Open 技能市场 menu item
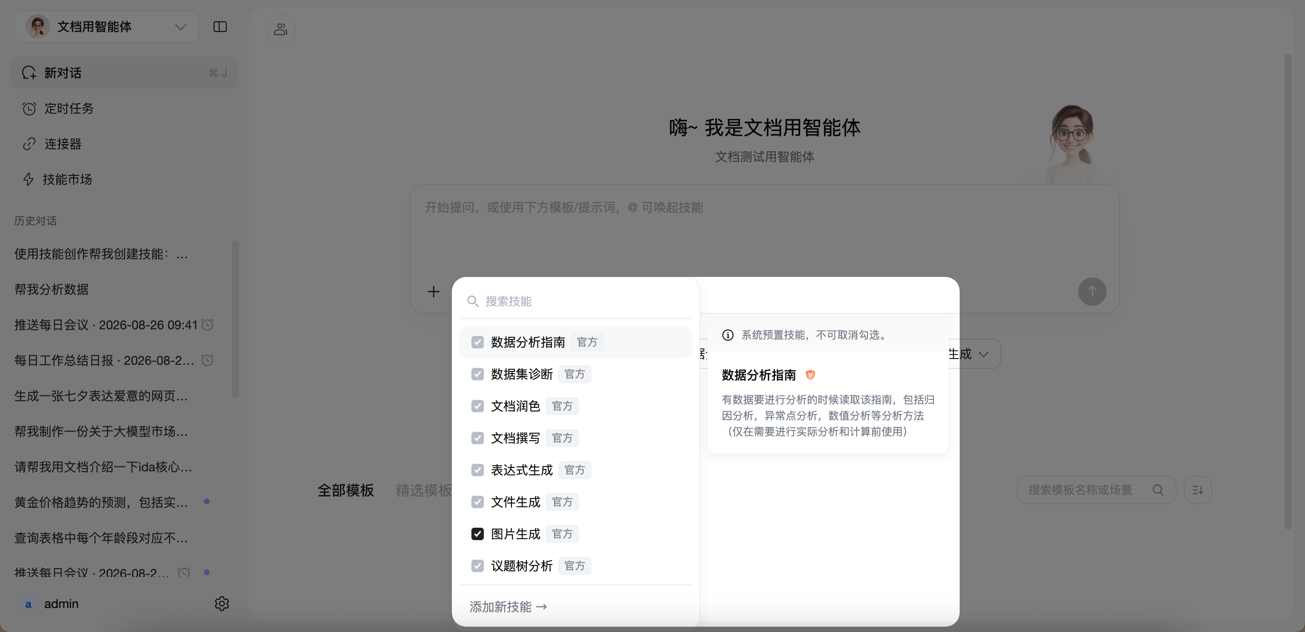The width and height of the screenshot is (1305, 632). (x=124, y=179)
